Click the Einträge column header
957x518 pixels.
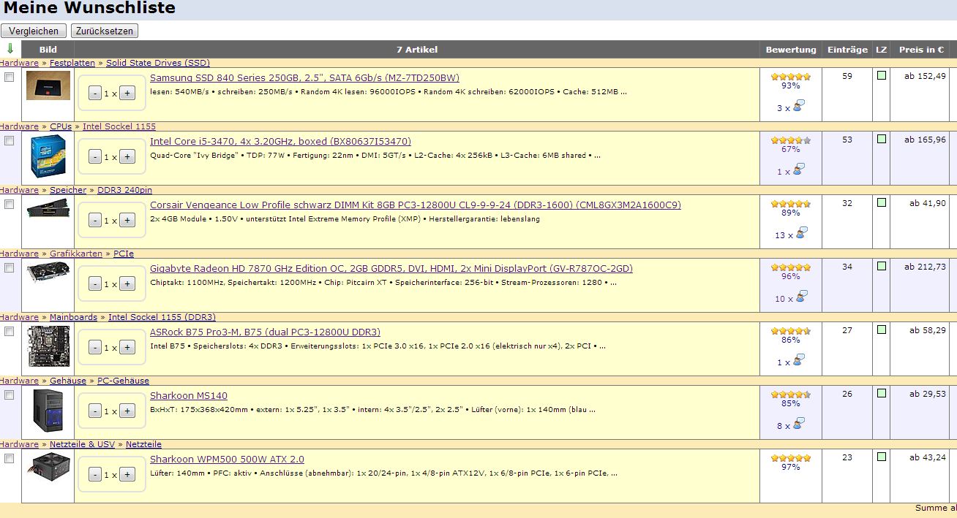tap(847, 50)
